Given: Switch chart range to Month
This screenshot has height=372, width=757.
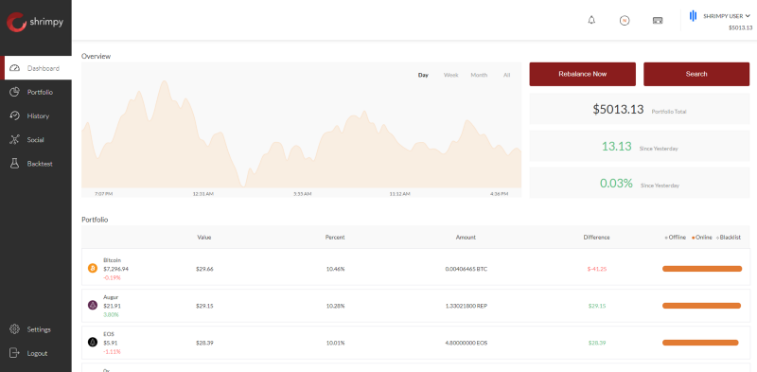Looking at the screenshot, I should tap(479, 75).
